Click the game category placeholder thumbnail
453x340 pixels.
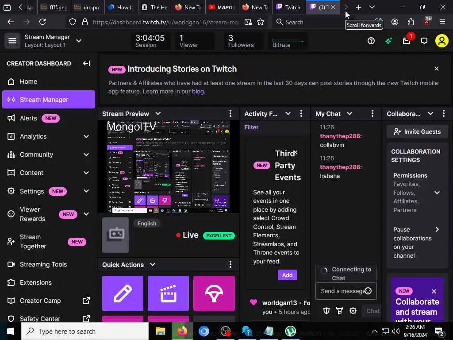[115, 235]
